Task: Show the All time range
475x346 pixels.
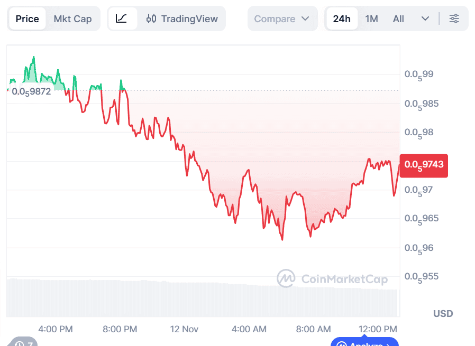Action: tap(398, 19)
